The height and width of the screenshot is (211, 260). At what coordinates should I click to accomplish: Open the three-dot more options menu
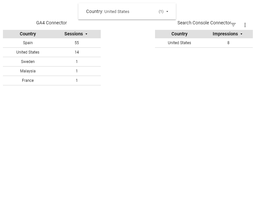tap(245, 25)
